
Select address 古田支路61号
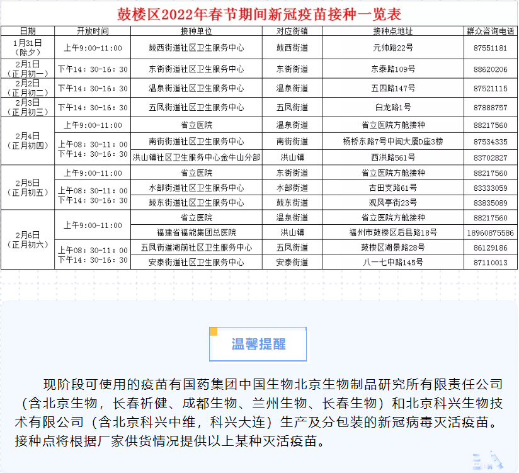393,188
